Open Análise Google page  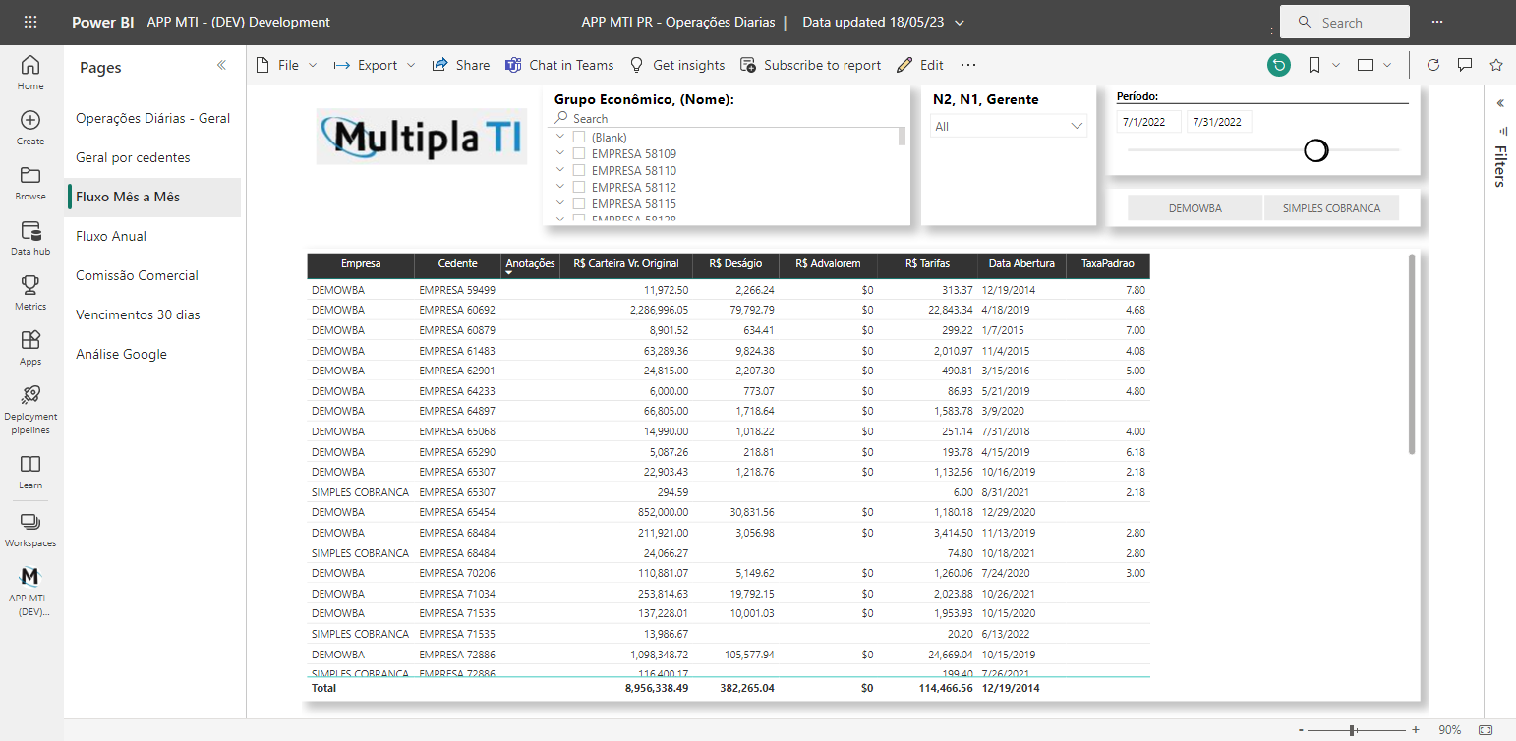(121, 354)
